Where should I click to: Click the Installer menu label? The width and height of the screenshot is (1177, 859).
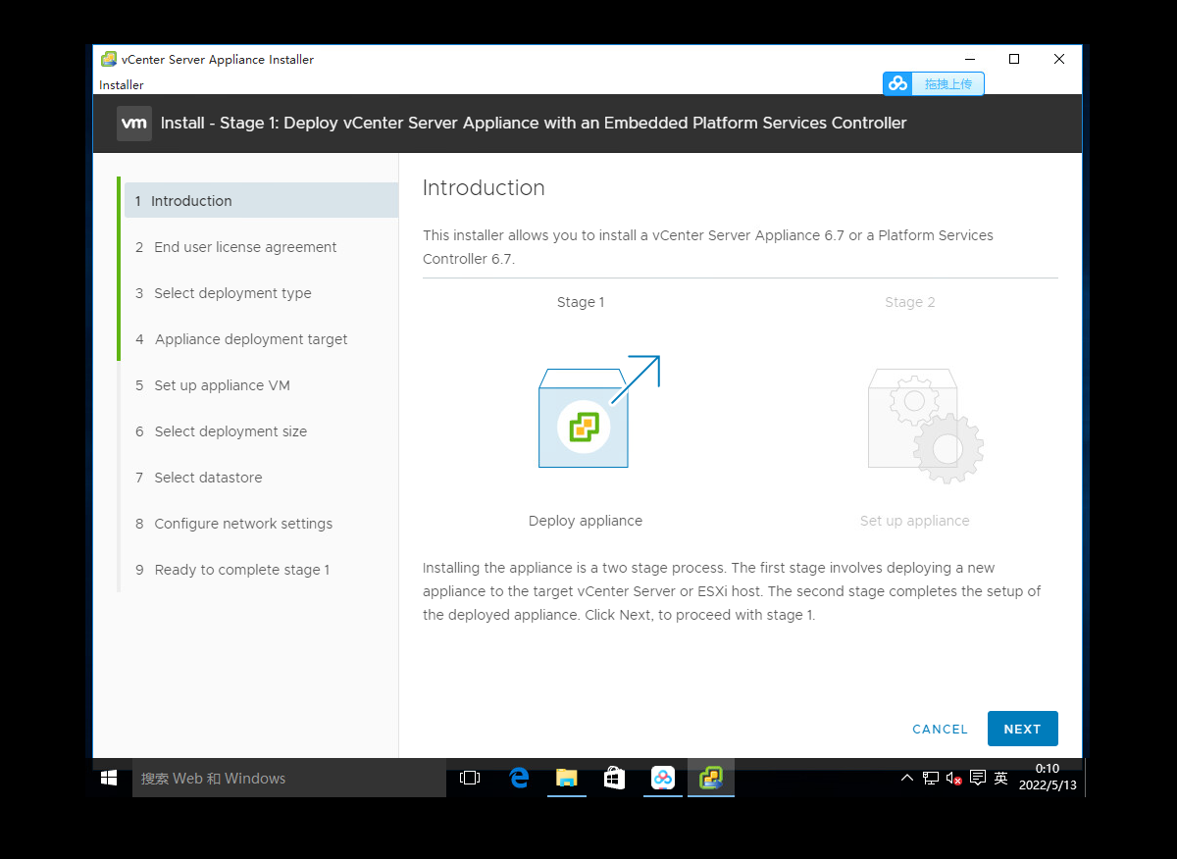pyautogui.click(x=121, y=84)
